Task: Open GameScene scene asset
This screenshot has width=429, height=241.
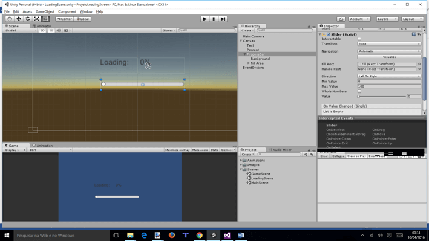Action: (258, 174)
